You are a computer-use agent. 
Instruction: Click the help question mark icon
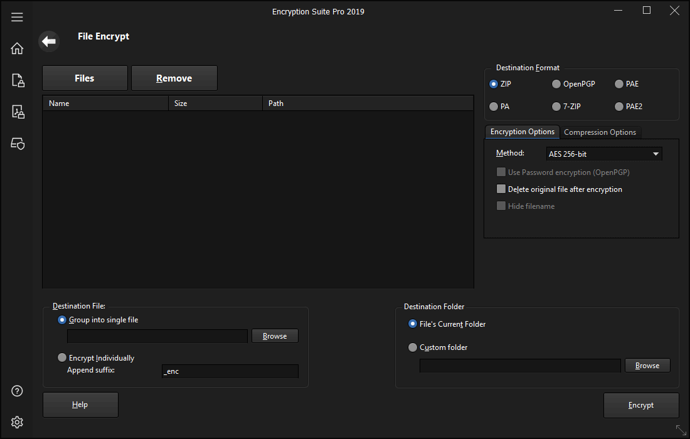point(18,391)
